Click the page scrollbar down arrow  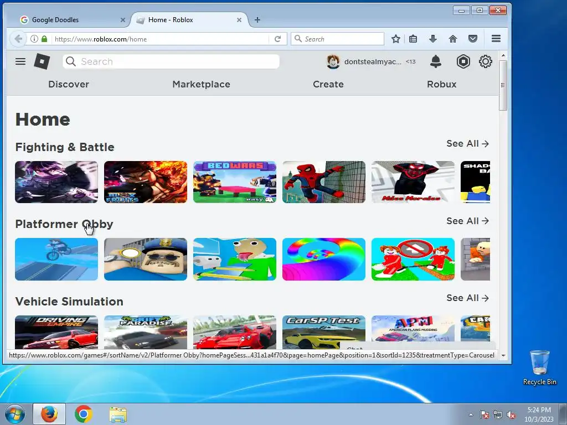(x=503, y=355)
